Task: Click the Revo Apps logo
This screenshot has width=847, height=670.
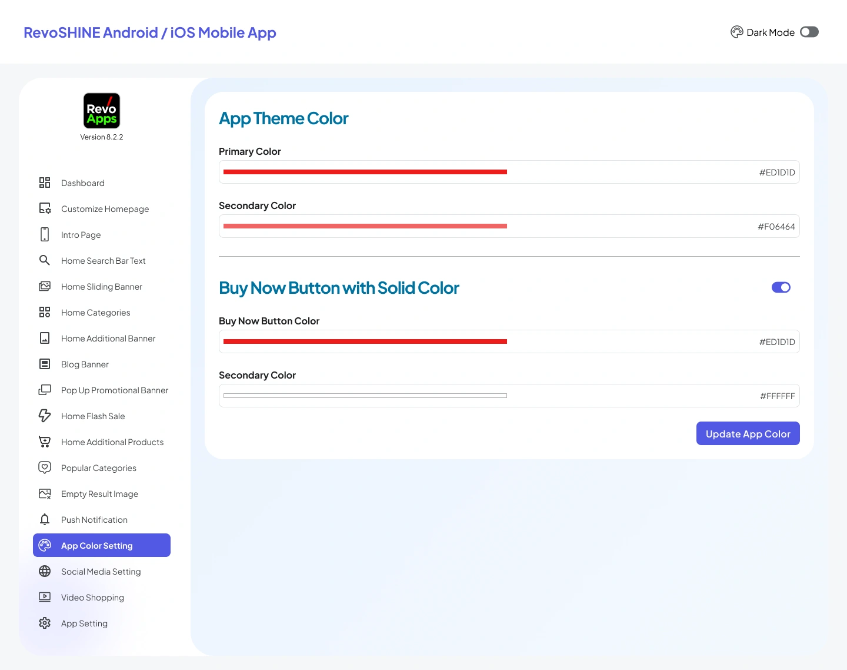Action: 102,111
